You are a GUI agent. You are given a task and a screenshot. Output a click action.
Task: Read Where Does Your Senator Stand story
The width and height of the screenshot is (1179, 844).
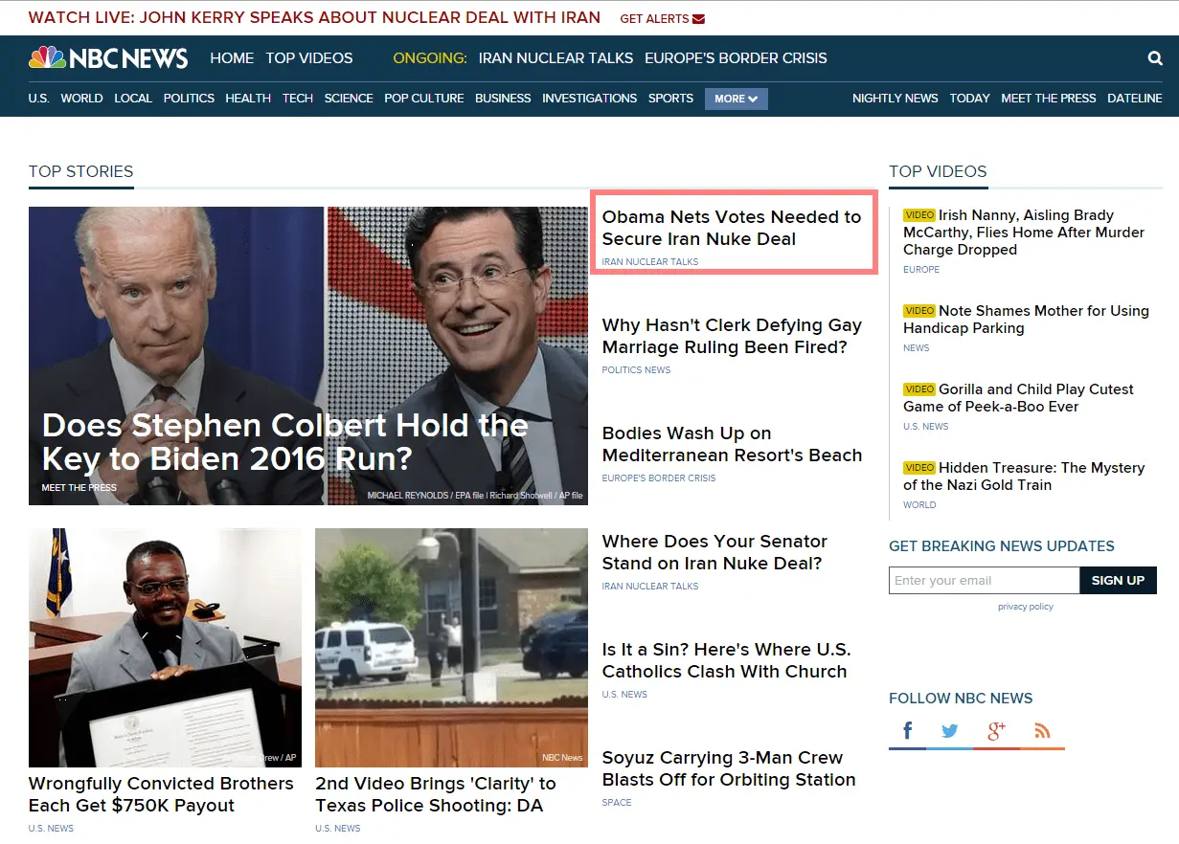714,552
